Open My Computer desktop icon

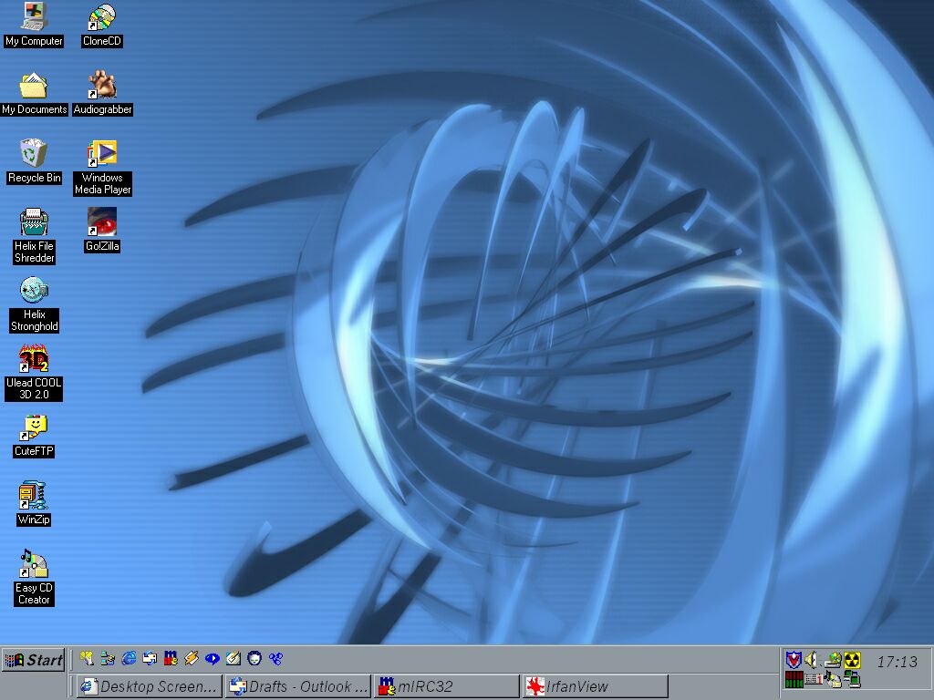pyautogui.click(x=34, y=16)
